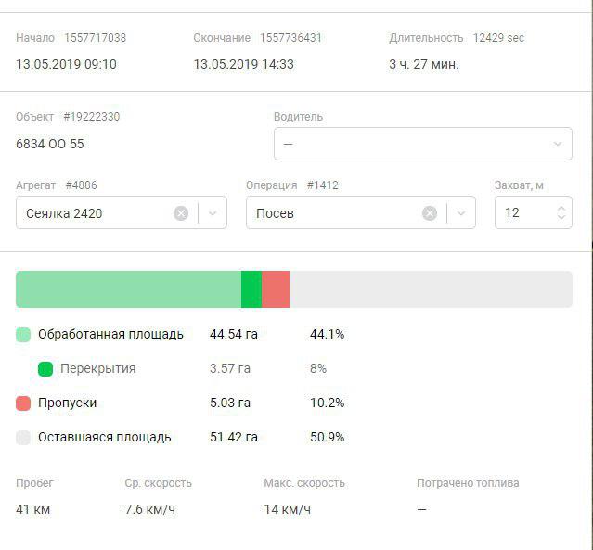Clear the Сеялка 2420 aggregate selection
The image size is (593, 550).
(181, 213)
